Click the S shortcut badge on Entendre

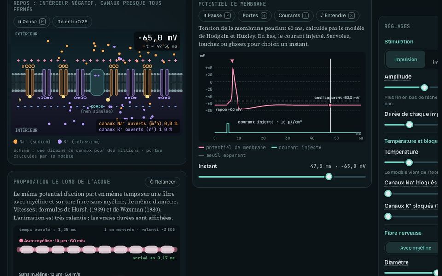[351, 16]
